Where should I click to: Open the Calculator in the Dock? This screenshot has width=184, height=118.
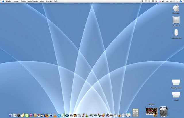(x=135, y=113)
